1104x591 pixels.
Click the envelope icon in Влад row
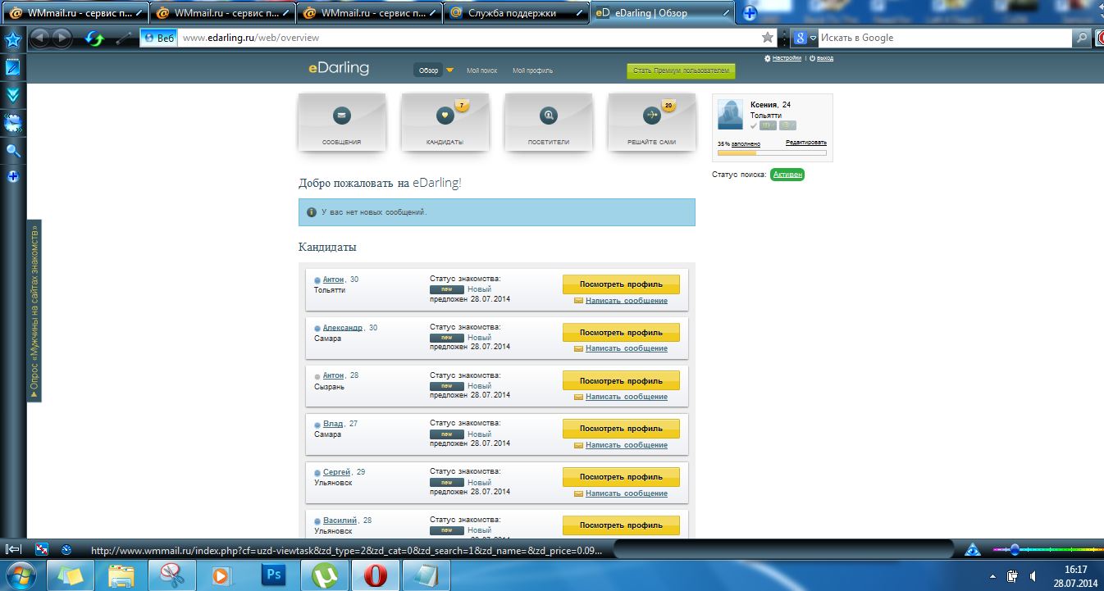coord(578,445)
